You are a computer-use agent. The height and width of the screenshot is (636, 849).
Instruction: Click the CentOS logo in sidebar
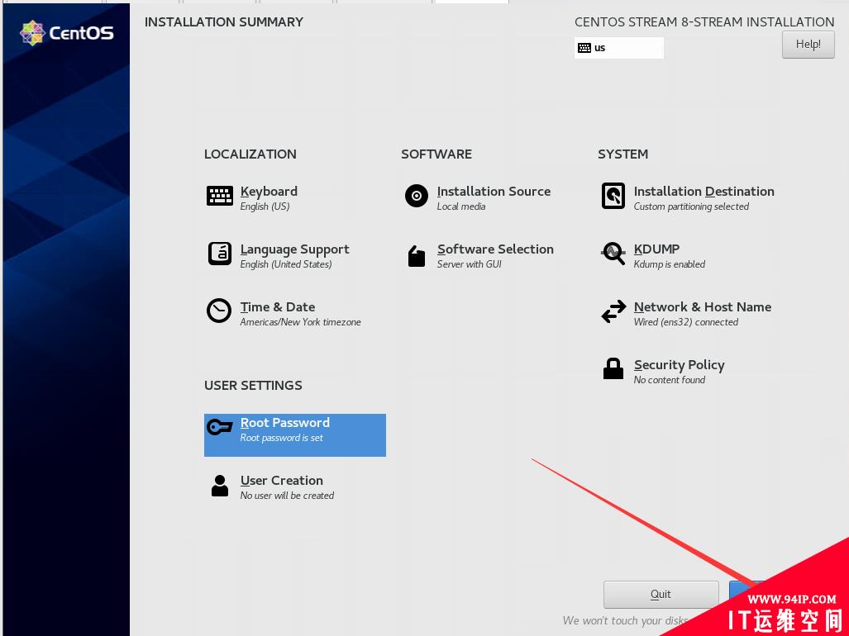tap(67, 33)
